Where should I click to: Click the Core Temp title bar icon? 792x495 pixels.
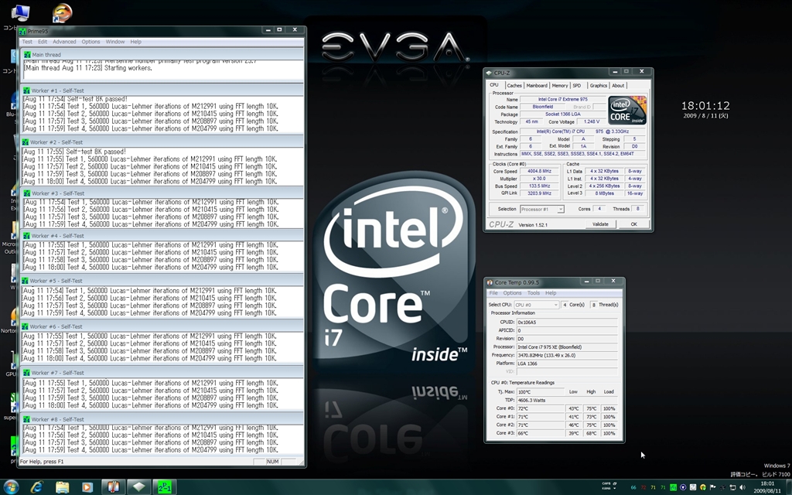point(490,282)
